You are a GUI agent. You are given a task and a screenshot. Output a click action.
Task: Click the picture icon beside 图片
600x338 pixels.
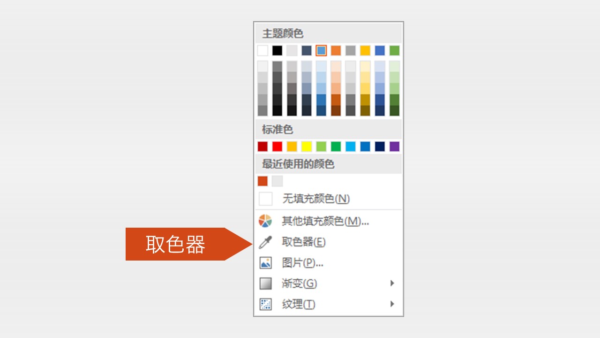265,263
